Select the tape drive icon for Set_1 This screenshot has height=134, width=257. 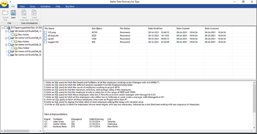click(12, 31)
